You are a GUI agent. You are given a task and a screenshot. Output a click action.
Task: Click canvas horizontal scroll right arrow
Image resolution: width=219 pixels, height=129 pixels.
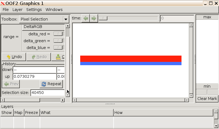tap(187, 100)
